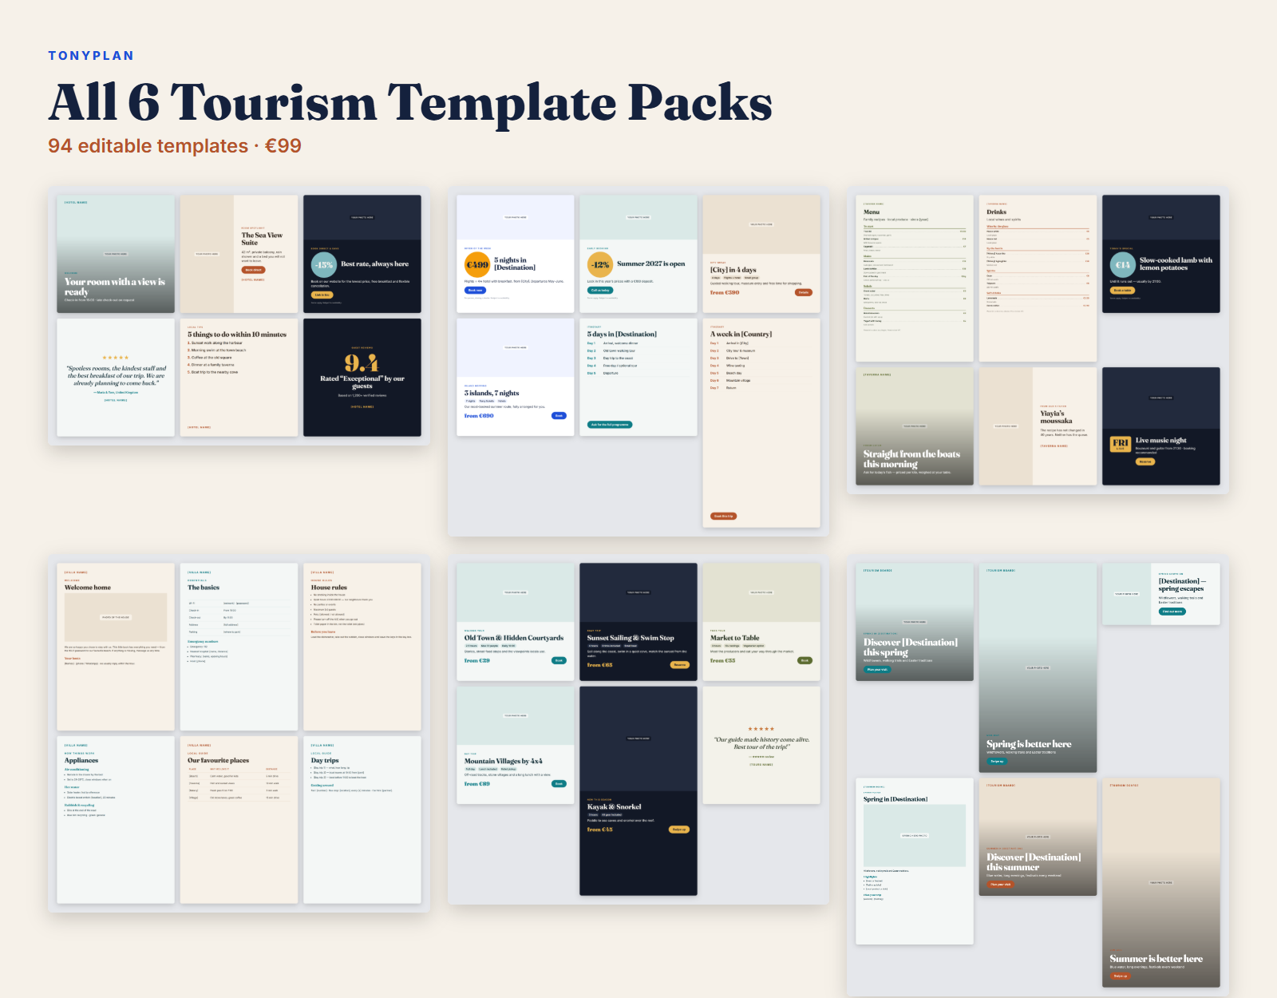Select 'Our guide made history come alive' review template
Viewport: 1277px width, 998px height.
click(761, 745)
